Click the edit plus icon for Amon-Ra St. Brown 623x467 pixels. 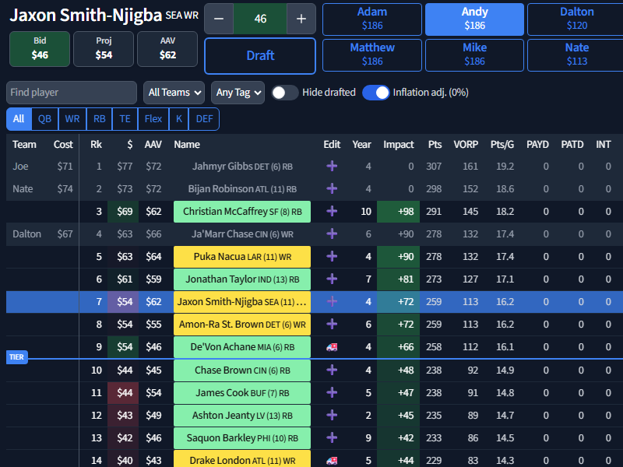point(332,325)
